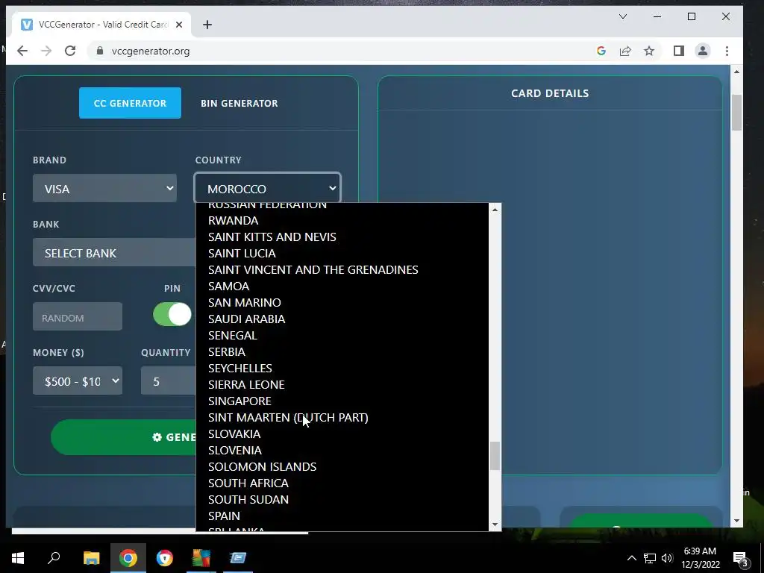Open the notification center icon
The height and width of the screenshot is (573, 764).
tap(740, 559)
